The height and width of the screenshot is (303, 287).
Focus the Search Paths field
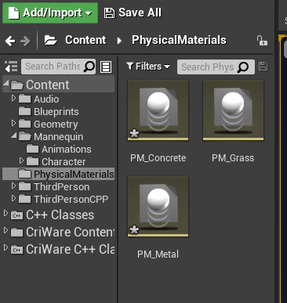(x=58, y=67)
